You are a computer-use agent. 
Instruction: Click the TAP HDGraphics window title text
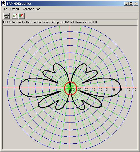(19, 4)
